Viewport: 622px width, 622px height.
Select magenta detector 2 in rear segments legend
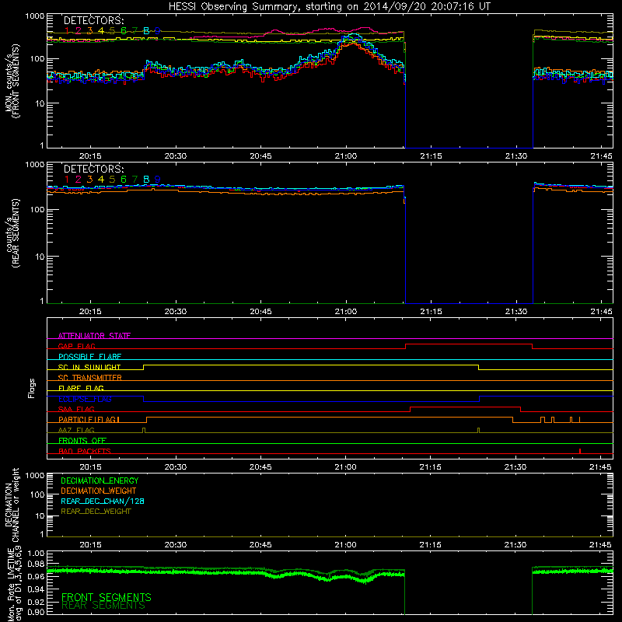[x=79, y=180]
